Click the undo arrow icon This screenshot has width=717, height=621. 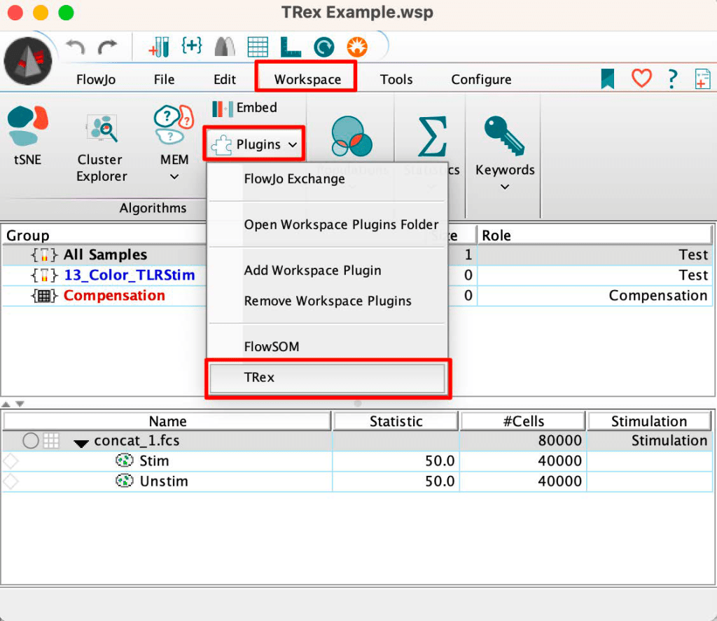[x=76, y=47]
